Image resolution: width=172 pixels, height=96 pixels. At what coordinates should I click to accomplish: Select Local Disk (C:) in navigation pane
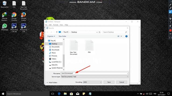pyautogui.click(x=55, y=62)
